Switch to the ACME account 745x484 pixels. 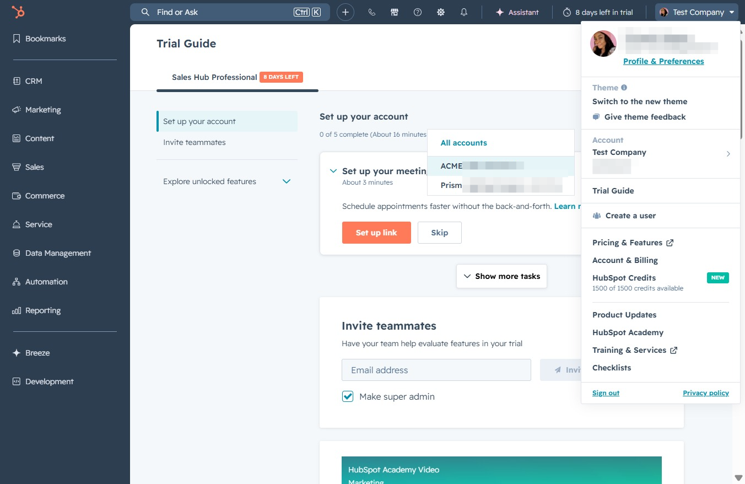[500, 166]
